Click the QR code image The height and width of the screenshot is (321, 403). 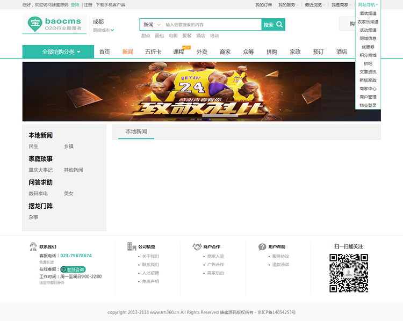point(349,273)
